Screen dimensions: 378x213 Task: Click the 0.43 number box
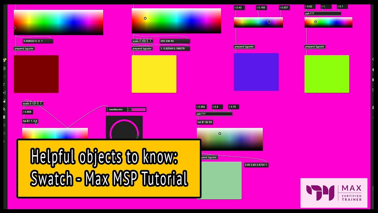point(239,8)
